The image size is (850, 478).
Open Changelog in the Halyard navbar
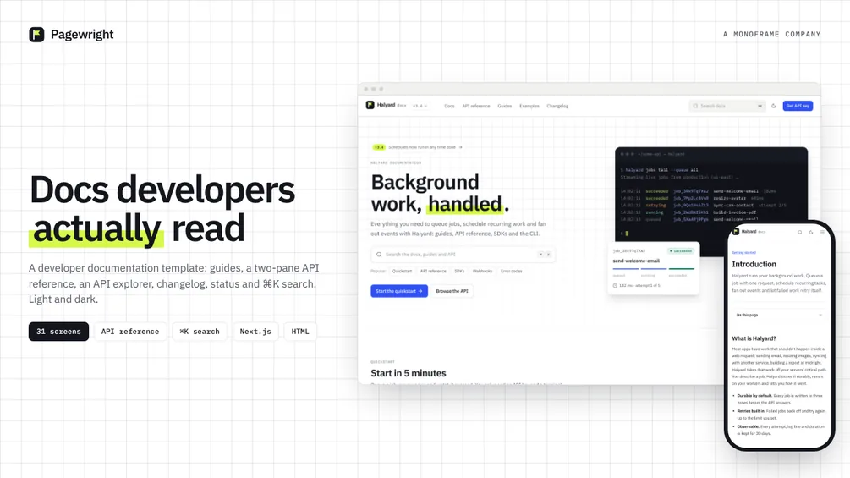pos(557,106)
